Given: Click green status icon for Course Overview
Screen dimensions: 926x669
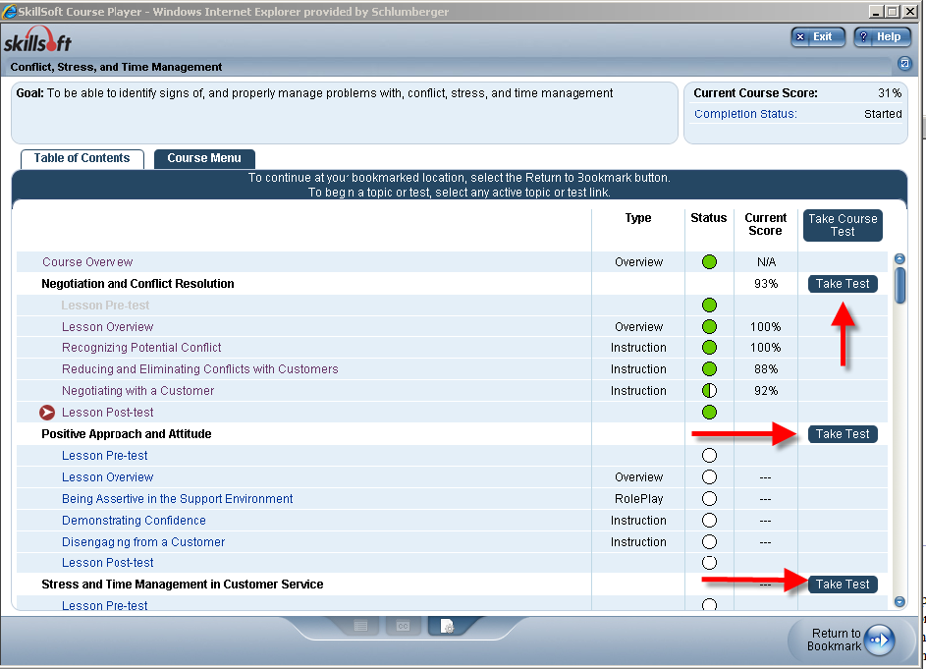Looking at the screenshot, I should point(709,262).
